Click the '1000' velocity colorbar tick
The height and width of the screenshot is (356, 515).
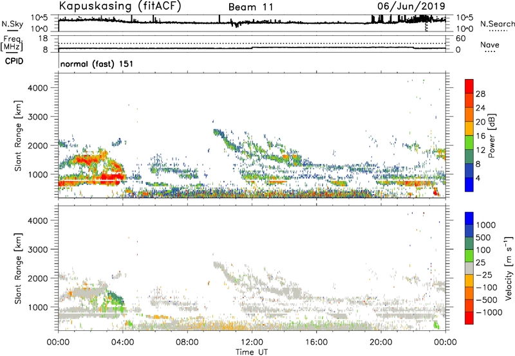(x=485, y=225)
